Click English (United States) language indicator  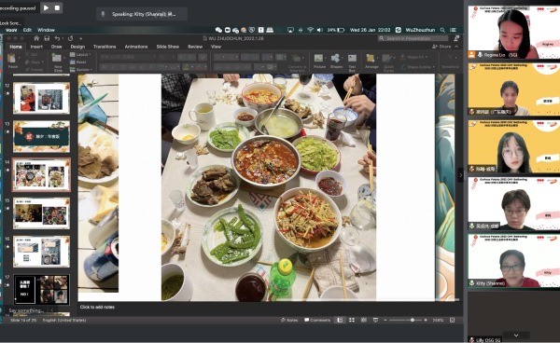click(64, 321)
